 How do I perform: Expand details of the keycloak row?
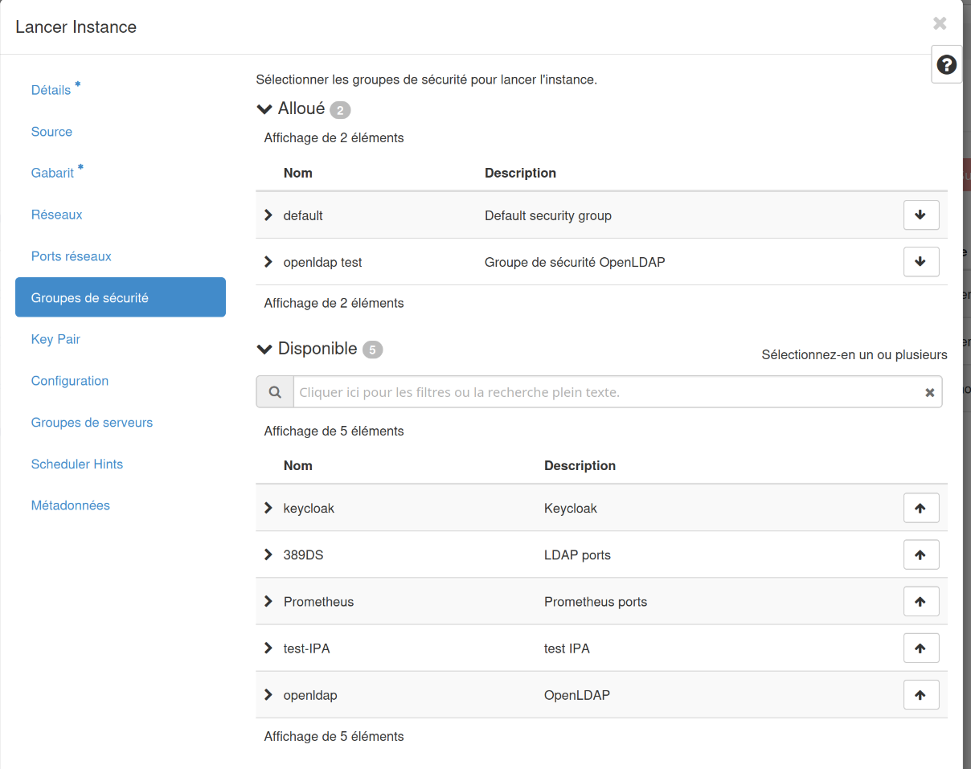click(x=268, y=508)
